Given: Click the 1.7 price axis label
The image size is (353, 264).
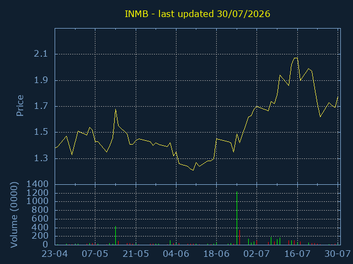Looking at the screenshot, I should 41,106.
